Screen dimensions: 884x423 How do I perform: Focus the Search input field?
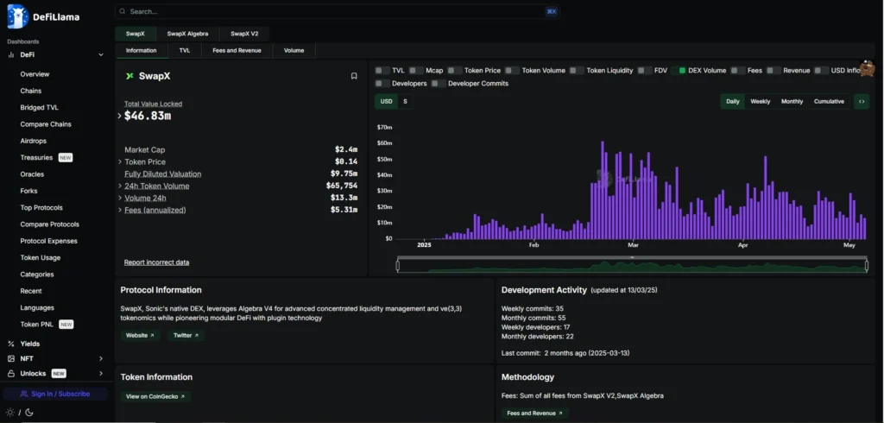coord(338,11)
